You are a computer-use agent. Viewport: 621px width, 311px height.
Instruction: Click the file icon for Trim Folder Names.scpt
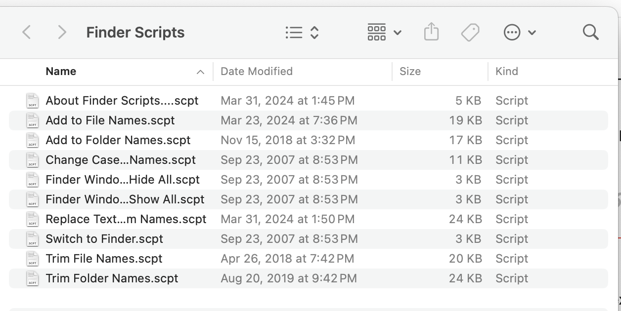33,278
